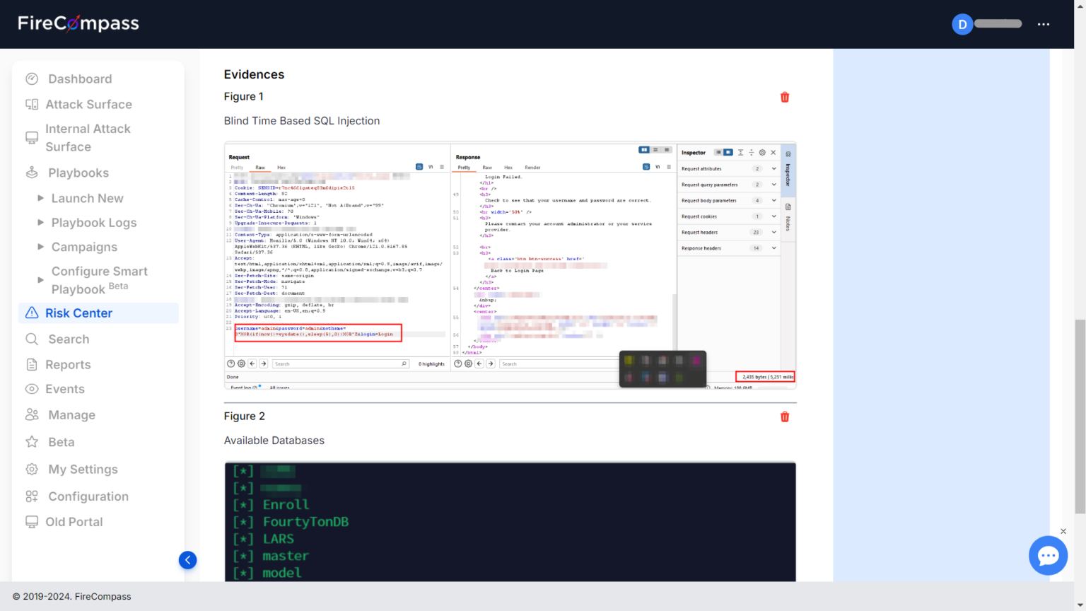Viewport: 1086px width, 611px height.
Task: Toggle the \n line-ending display in the Request panel
Action: (x=430, y=166)
